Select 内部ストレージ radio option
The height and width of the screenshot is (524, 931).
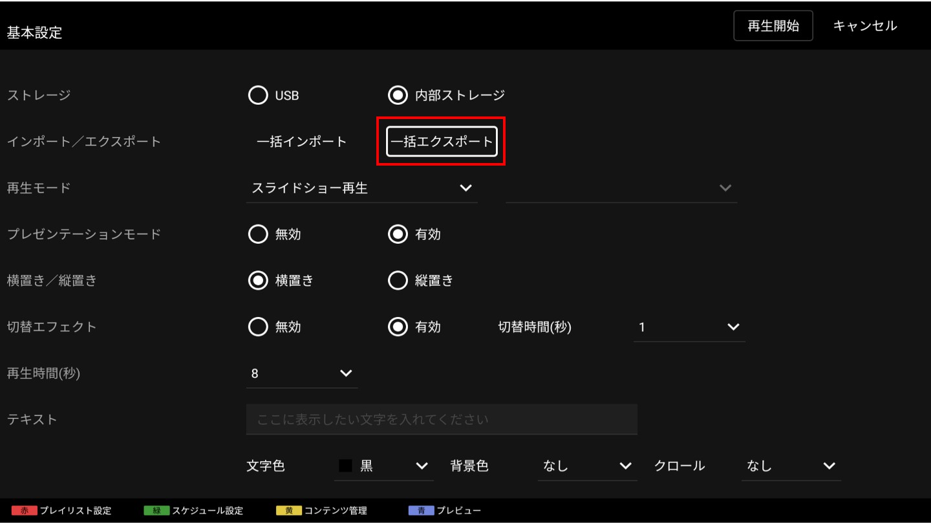pyautogui.click(x=398, y=95)
